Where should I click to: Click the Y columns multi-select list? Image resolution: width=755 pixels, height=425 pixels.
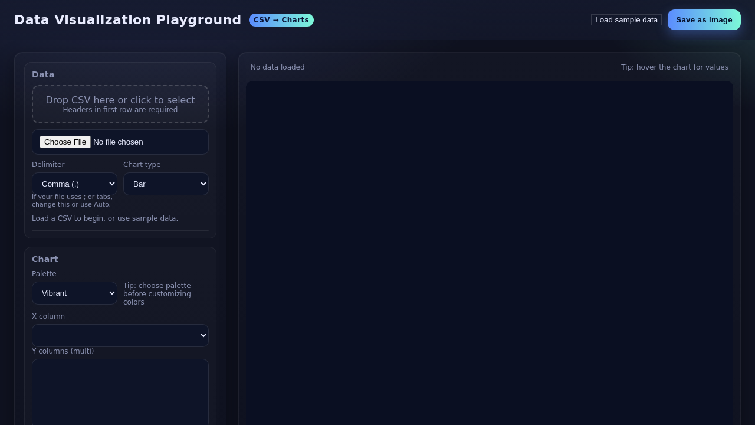point(120,392)
